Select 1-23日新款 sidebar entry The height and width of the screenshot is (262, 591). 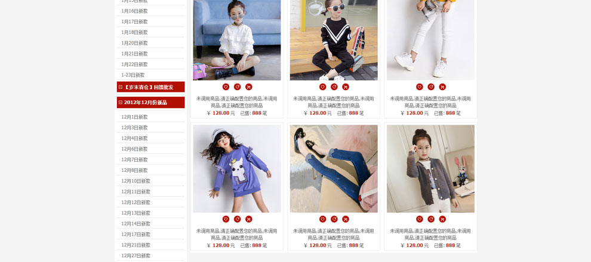(x=133, y=75)
